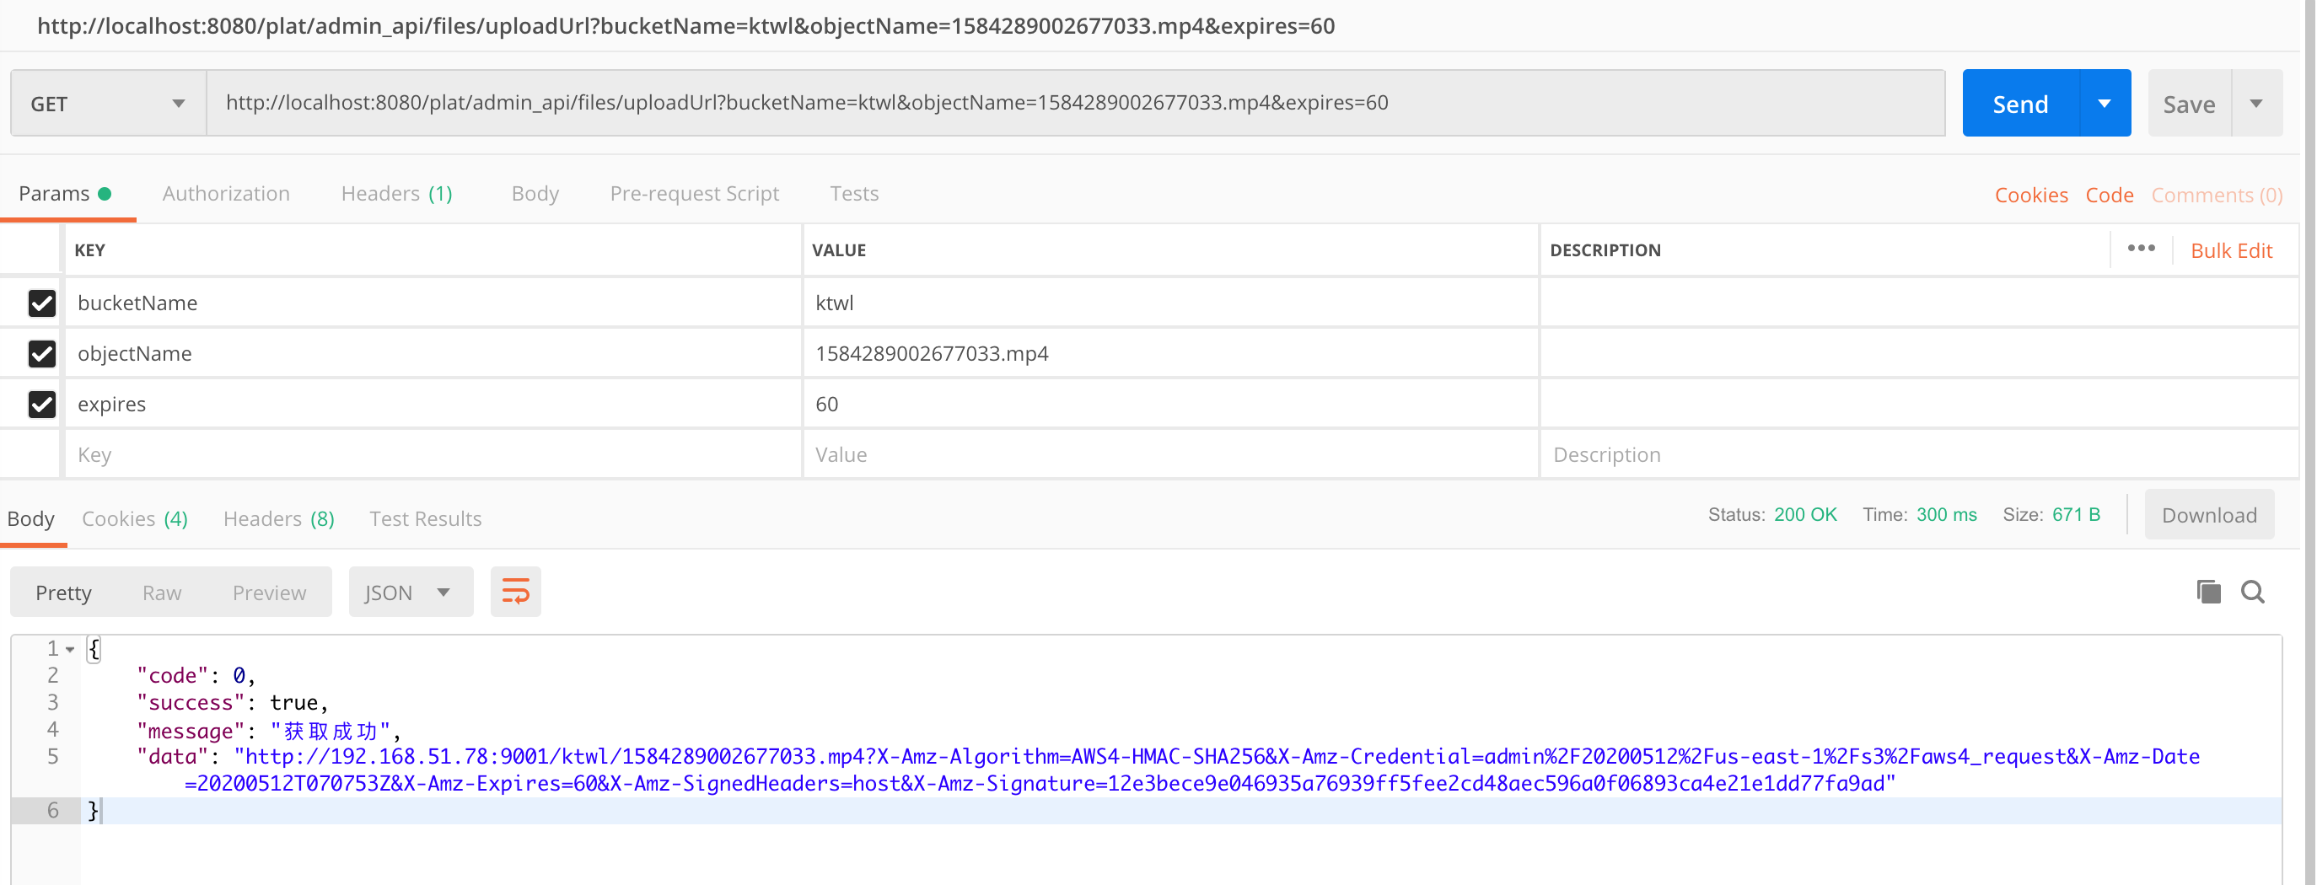Uncheck the bucketName parameter

[41, 303]
